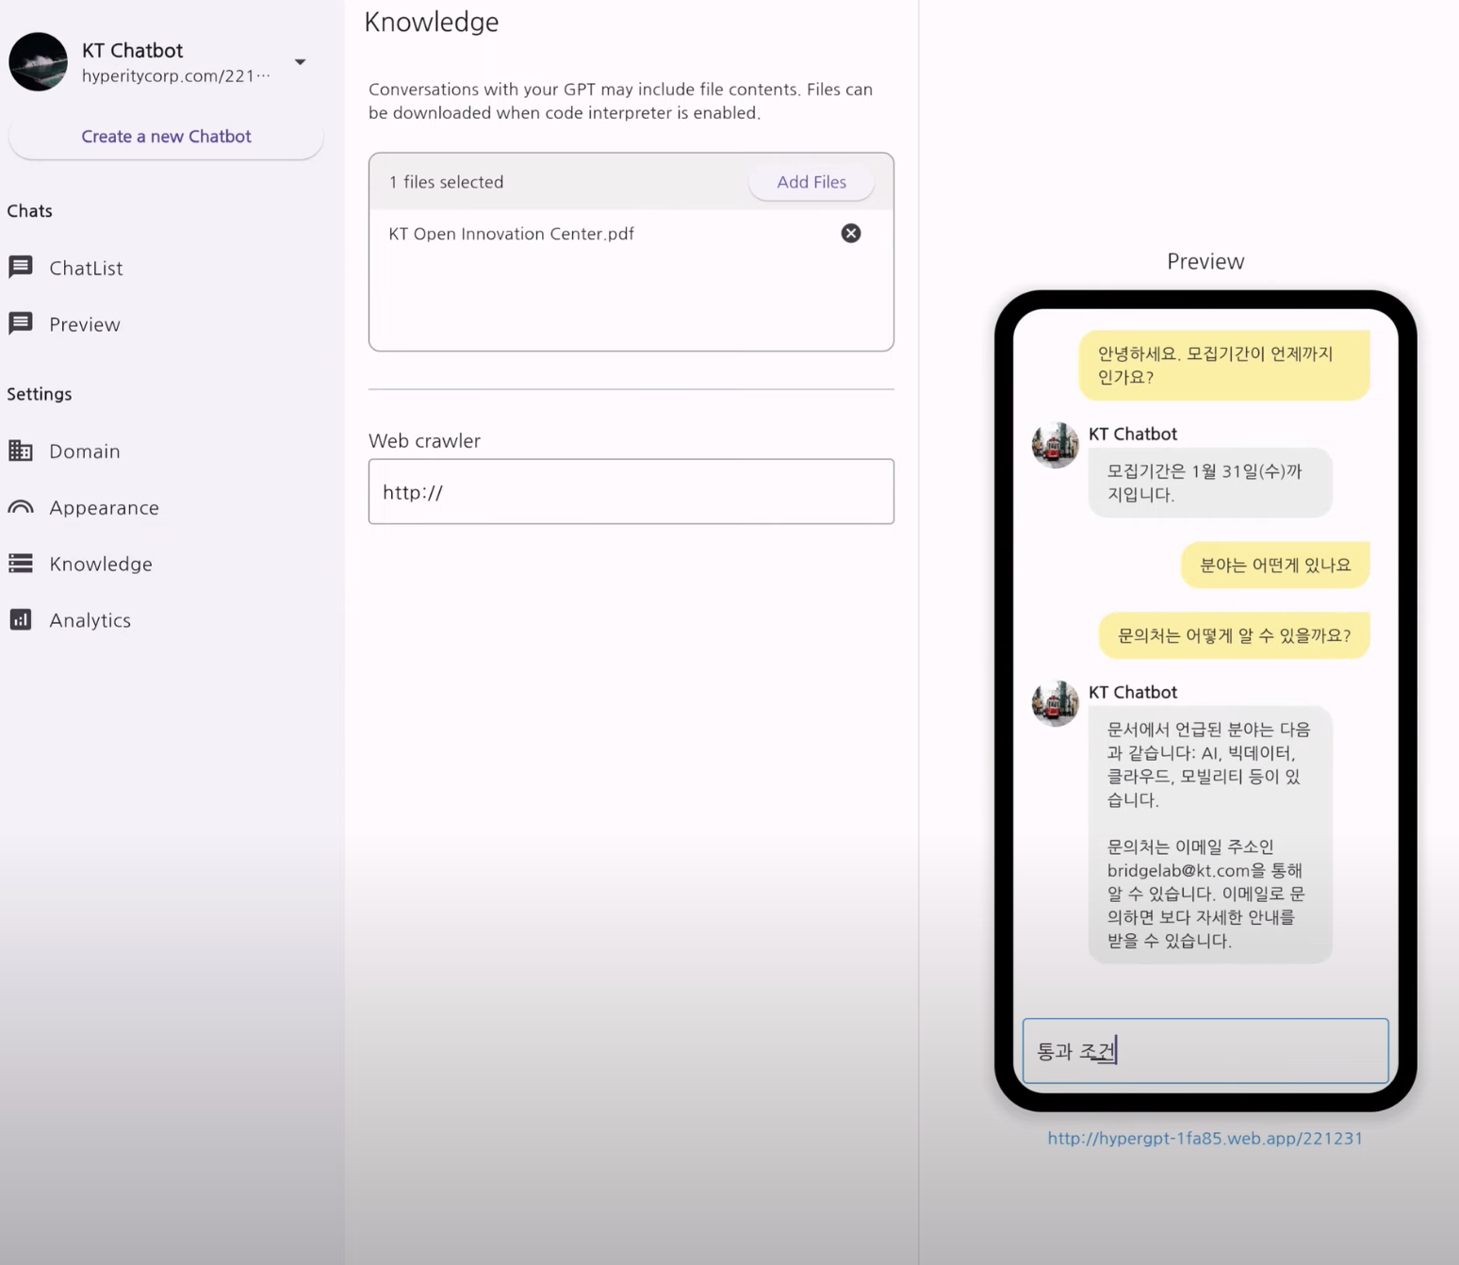Click the KT Chatbot profile avatar
The height and width of the screenshot is (1265, 1459).
38,61
